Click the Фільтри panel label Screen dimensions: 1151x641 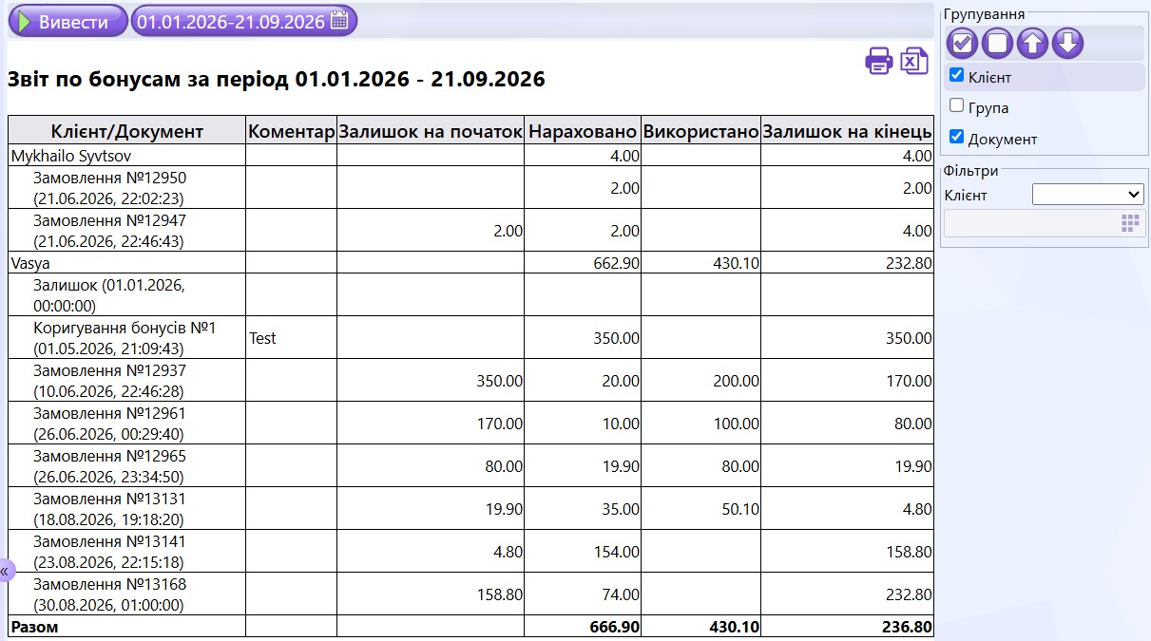[971, 171]
